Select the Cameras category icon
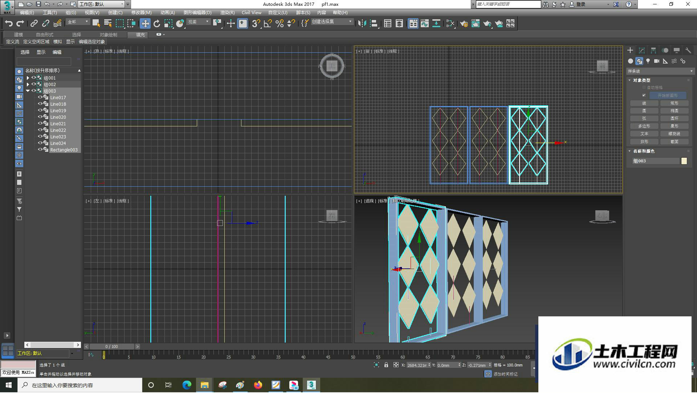 tap(657, 61)
